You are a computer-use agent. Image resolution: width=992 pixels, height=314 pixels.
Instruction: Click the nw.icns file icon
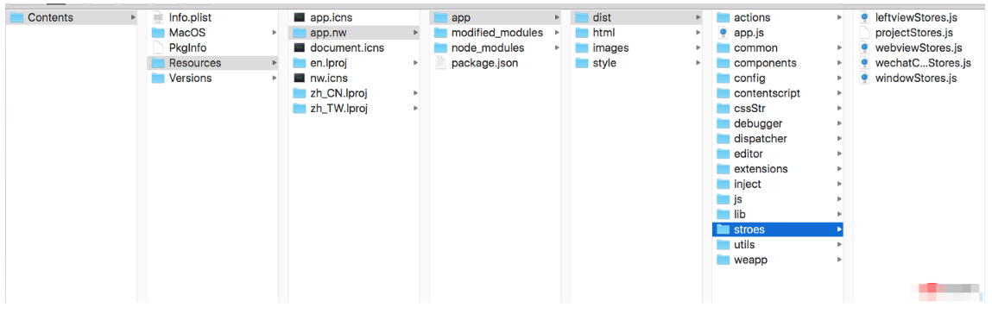tap(300, 78)
